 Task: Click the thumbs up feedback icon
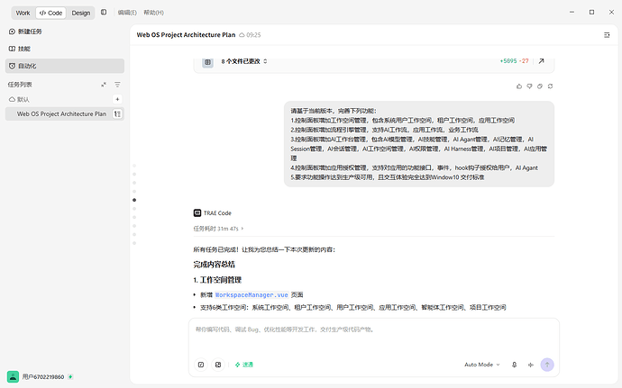pyautogui.click(x=519, y=86)
